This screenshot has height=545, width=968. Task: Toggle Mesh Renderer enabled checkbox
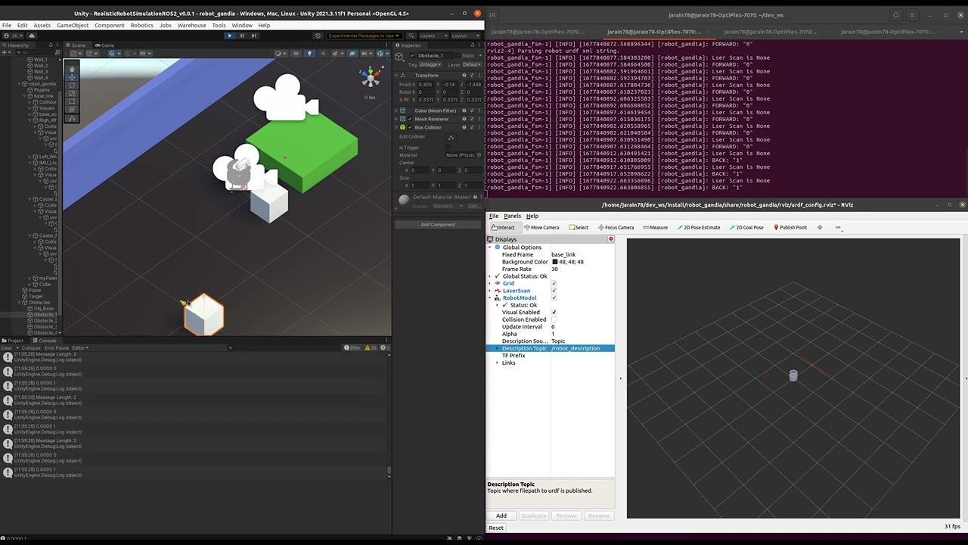coord(410,119)
